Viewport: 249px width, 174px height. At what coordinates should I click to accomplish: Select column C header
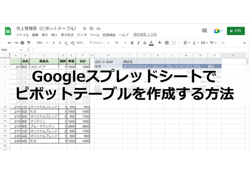coord(44,56)
